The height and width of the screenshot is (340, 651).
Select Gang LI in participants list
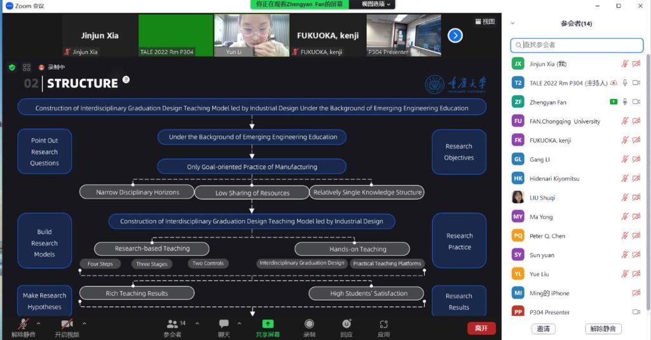click(x=540, y=159)
